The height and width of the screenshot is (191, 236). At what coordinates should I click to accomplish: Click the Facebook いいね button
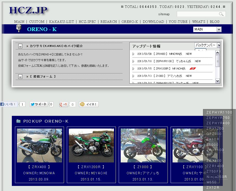tap(9, 104)
